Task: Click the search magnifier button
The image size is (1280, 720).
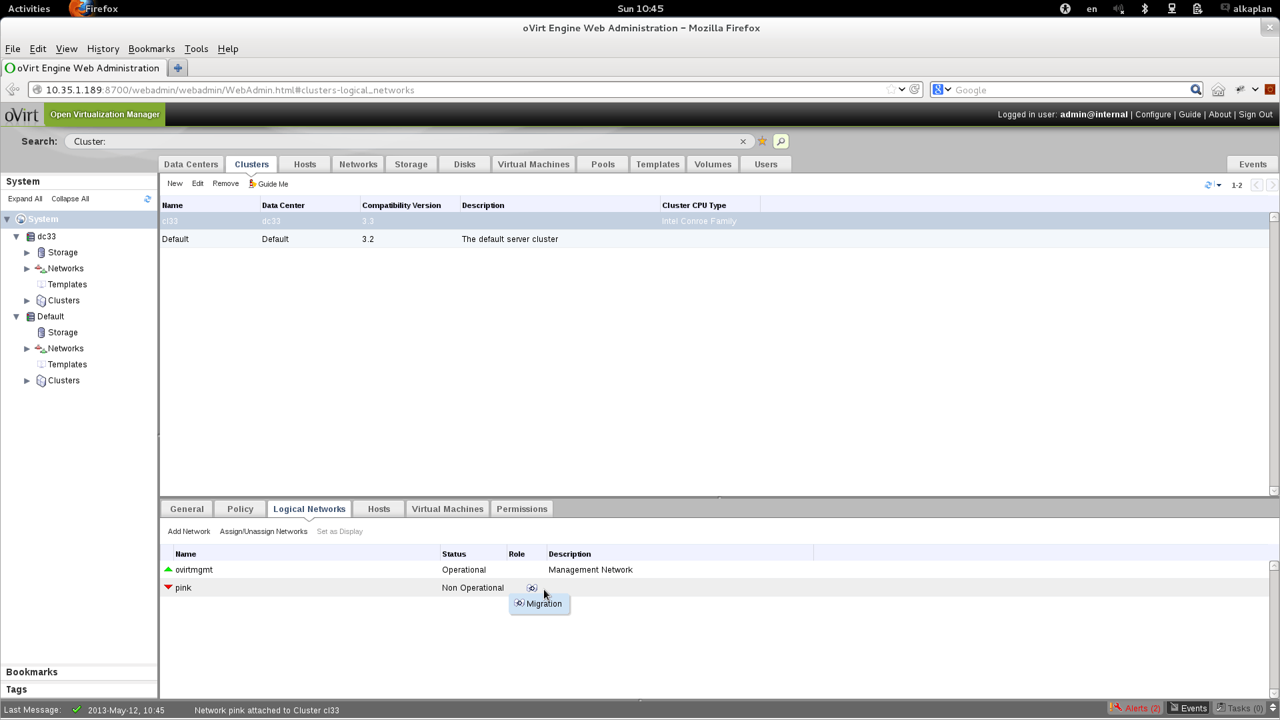Action: pos(781,141)
